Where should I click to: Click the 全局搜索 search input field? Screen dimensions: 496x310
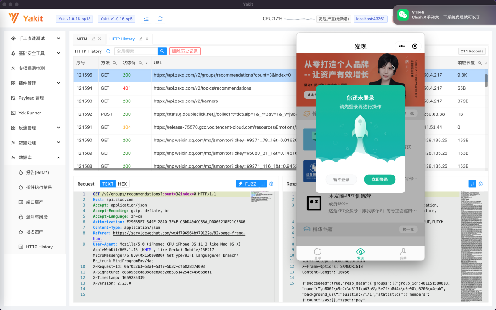(135, 51)
